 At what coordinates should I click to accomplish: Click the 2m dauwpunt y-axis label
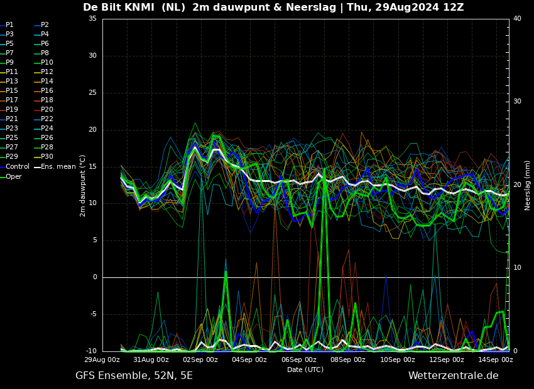[82, 186]
